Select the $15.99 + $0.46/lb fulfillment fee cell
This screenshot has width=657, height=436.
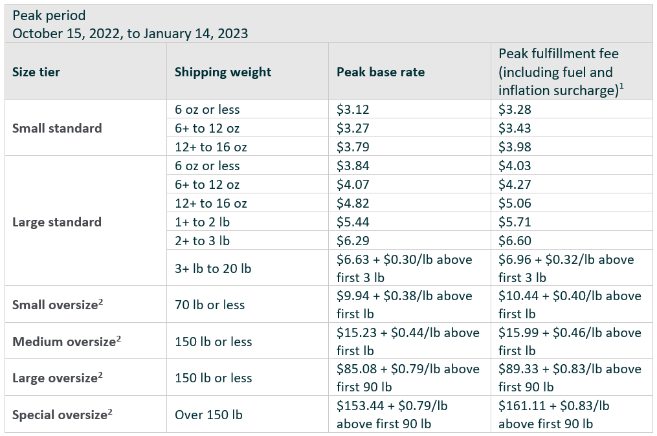pyautogui.click(x=572, y=341)
